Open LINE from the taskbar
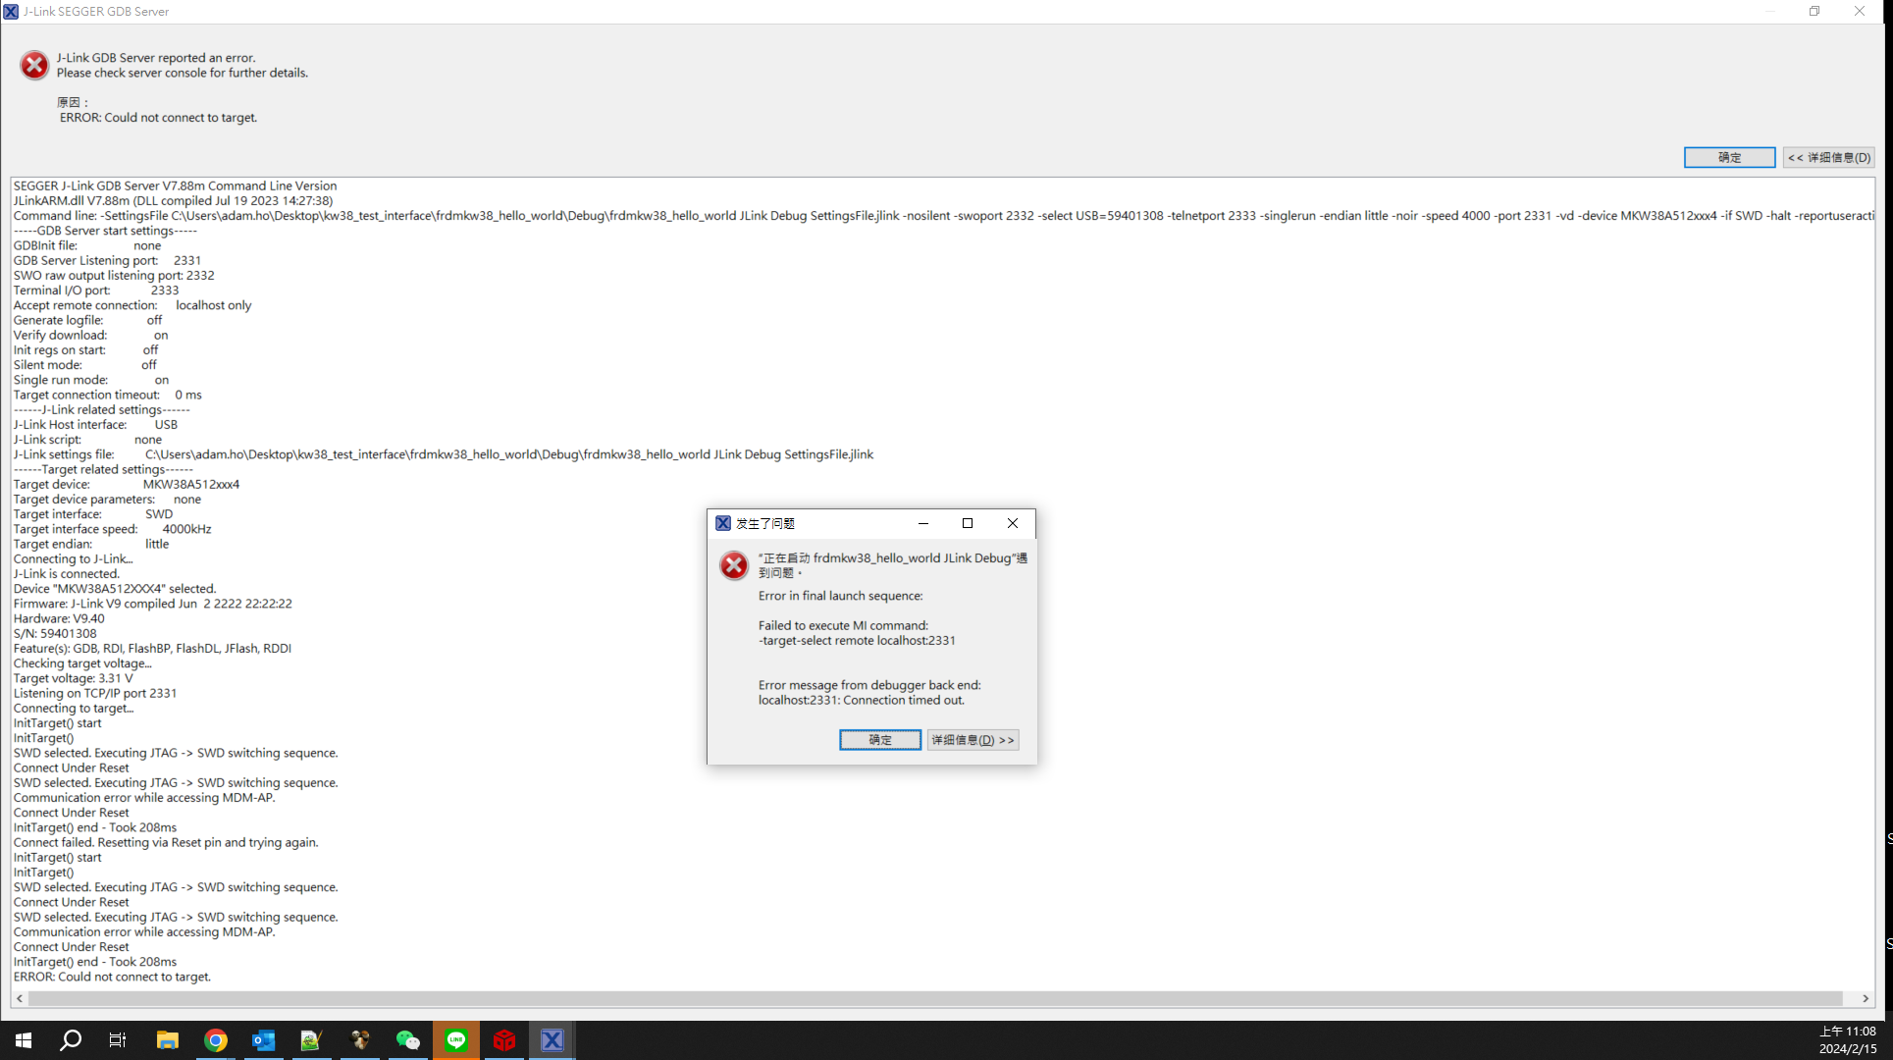1893x1060 pixels. [456, 1040]
